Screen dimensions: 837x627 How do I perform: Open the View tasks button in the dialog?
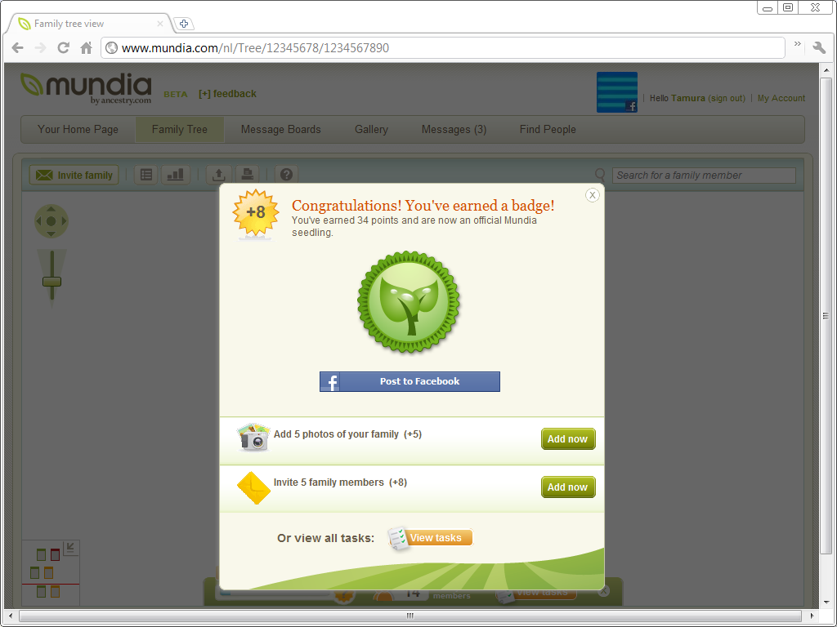[x=432, y=538]
